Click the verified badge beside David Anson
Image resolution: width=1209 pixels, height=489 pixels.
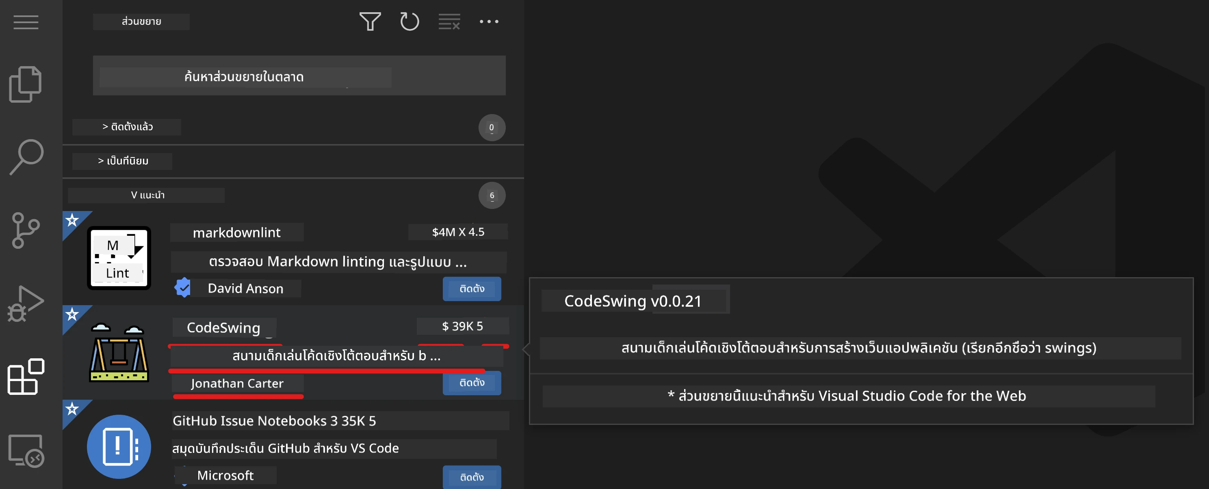(x=182, y=288)
